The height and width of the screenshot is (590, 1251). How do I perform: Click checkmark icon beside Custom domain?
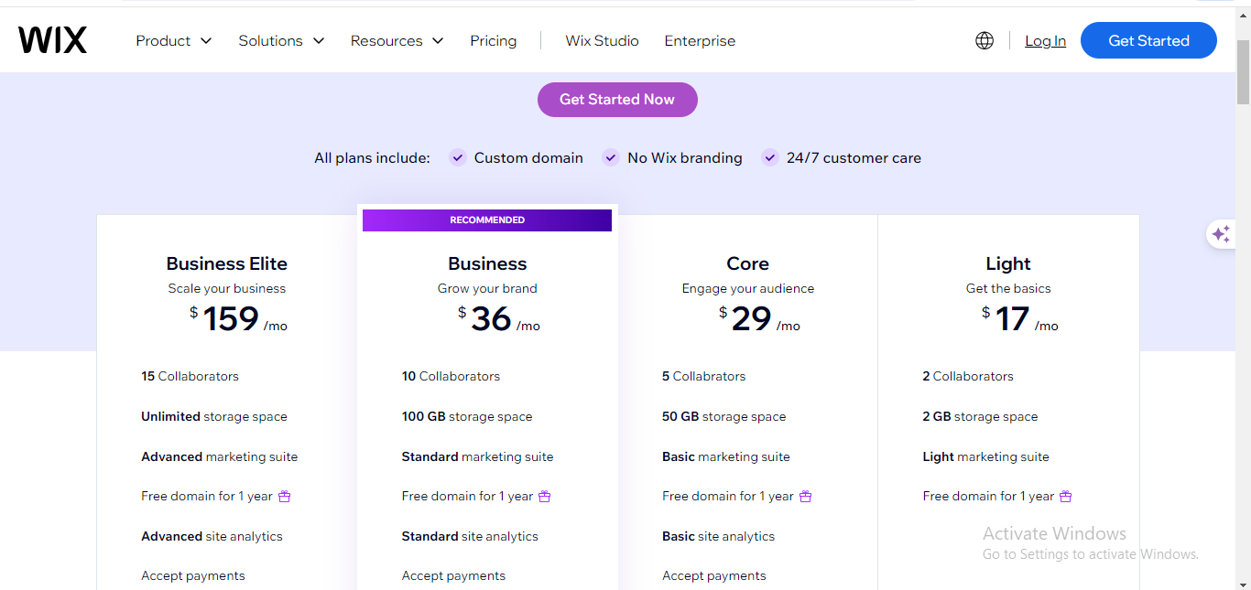458,157
